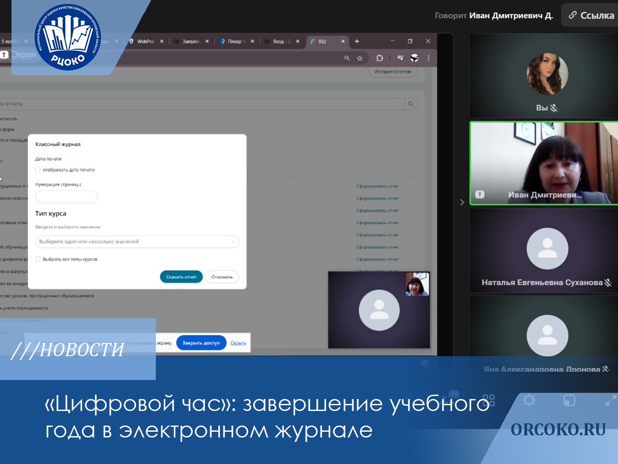Enable "отображать дату печати" checkbox

coord(38,170)
